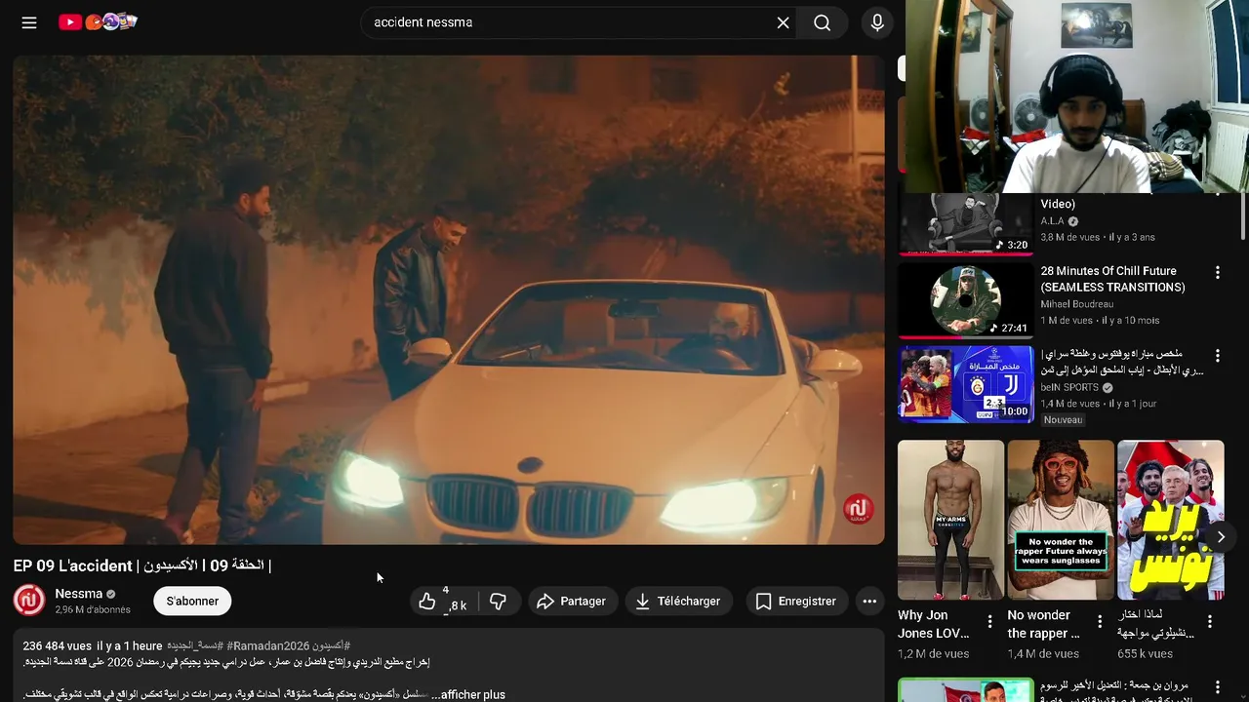This screenshot has height=702, width=1249.
Task: Download the video via Télécharger
Action: point(678,602)
